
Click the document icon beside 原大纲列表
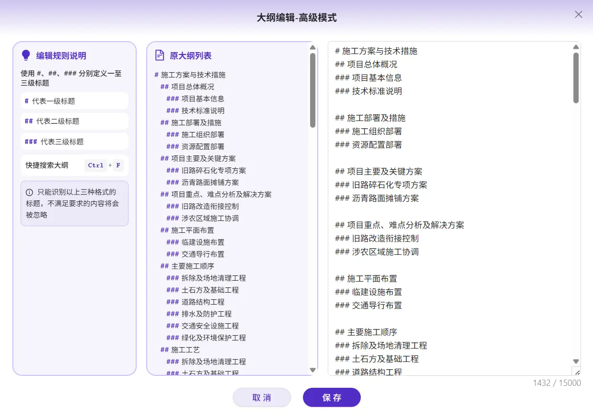click(x=160, y=55)
